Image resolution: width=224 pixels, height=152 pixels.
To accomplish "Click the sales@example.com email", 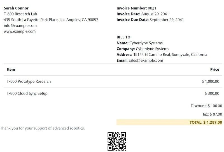I will point(146,60).
